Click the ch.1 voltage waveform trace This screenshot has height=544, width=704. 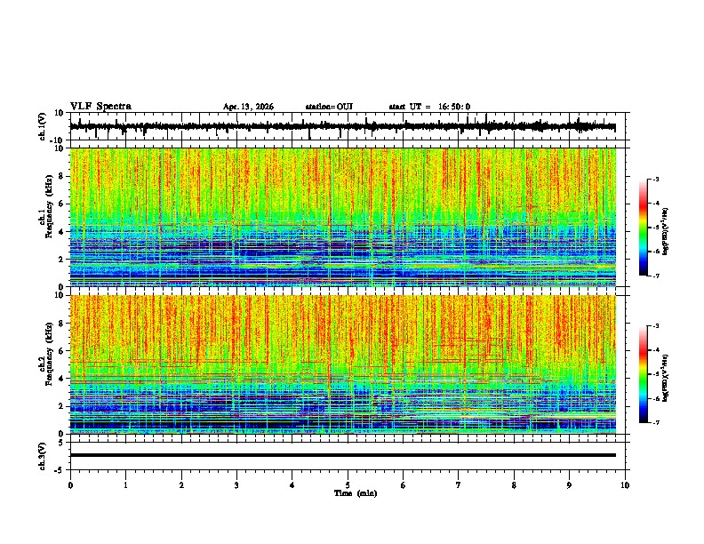click(343, 126)
